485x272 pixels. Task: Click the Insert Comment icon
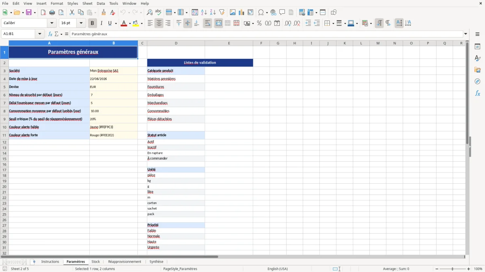[282, 12]
